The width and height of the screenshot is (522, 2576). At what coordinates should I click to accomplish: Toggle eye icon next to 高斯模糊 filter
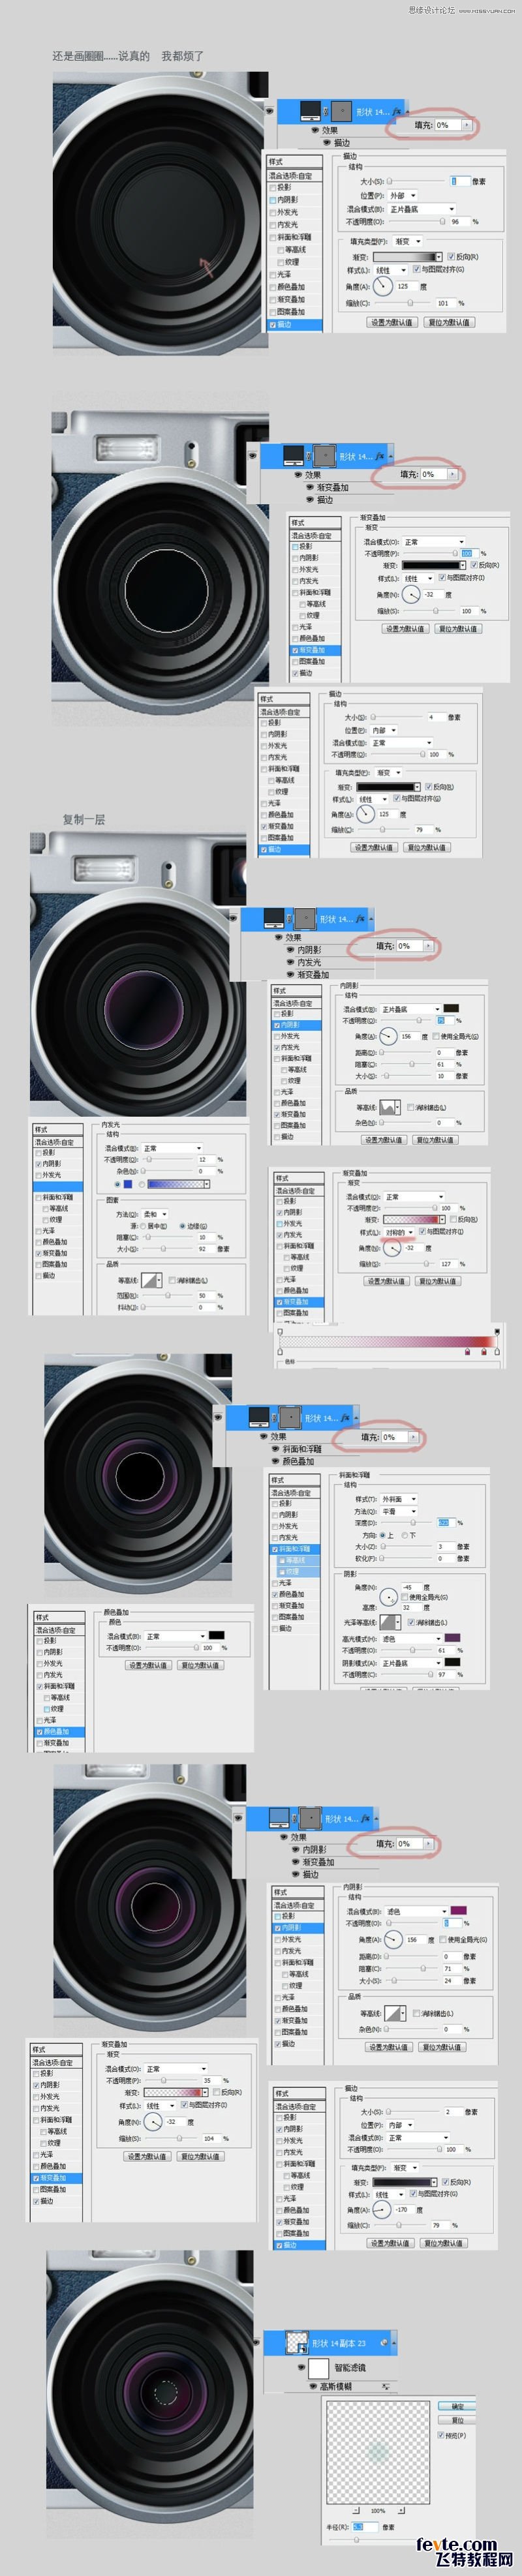click(x=312, y=2386)
